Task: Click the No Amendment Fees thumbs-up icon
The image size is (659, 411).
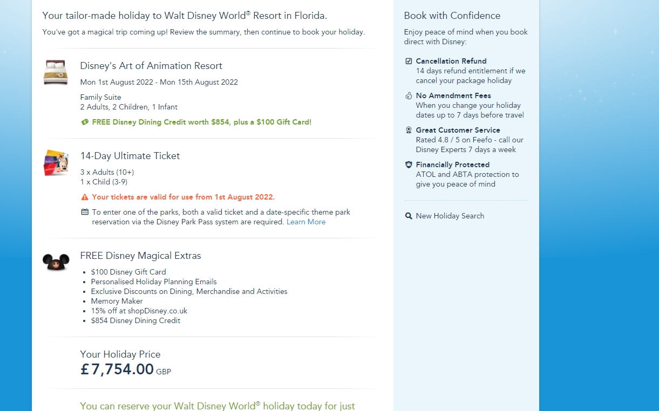Action: coord(409,95)
